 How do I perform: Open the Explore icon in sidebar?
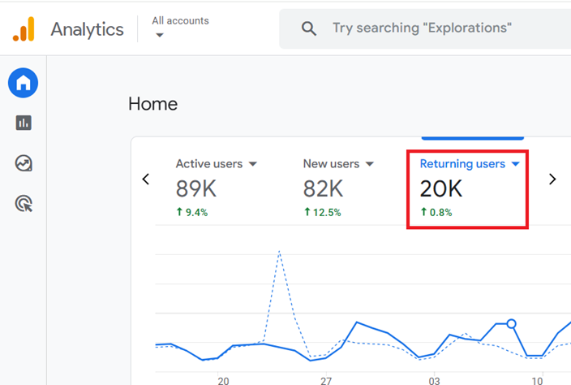click(24, 163)
